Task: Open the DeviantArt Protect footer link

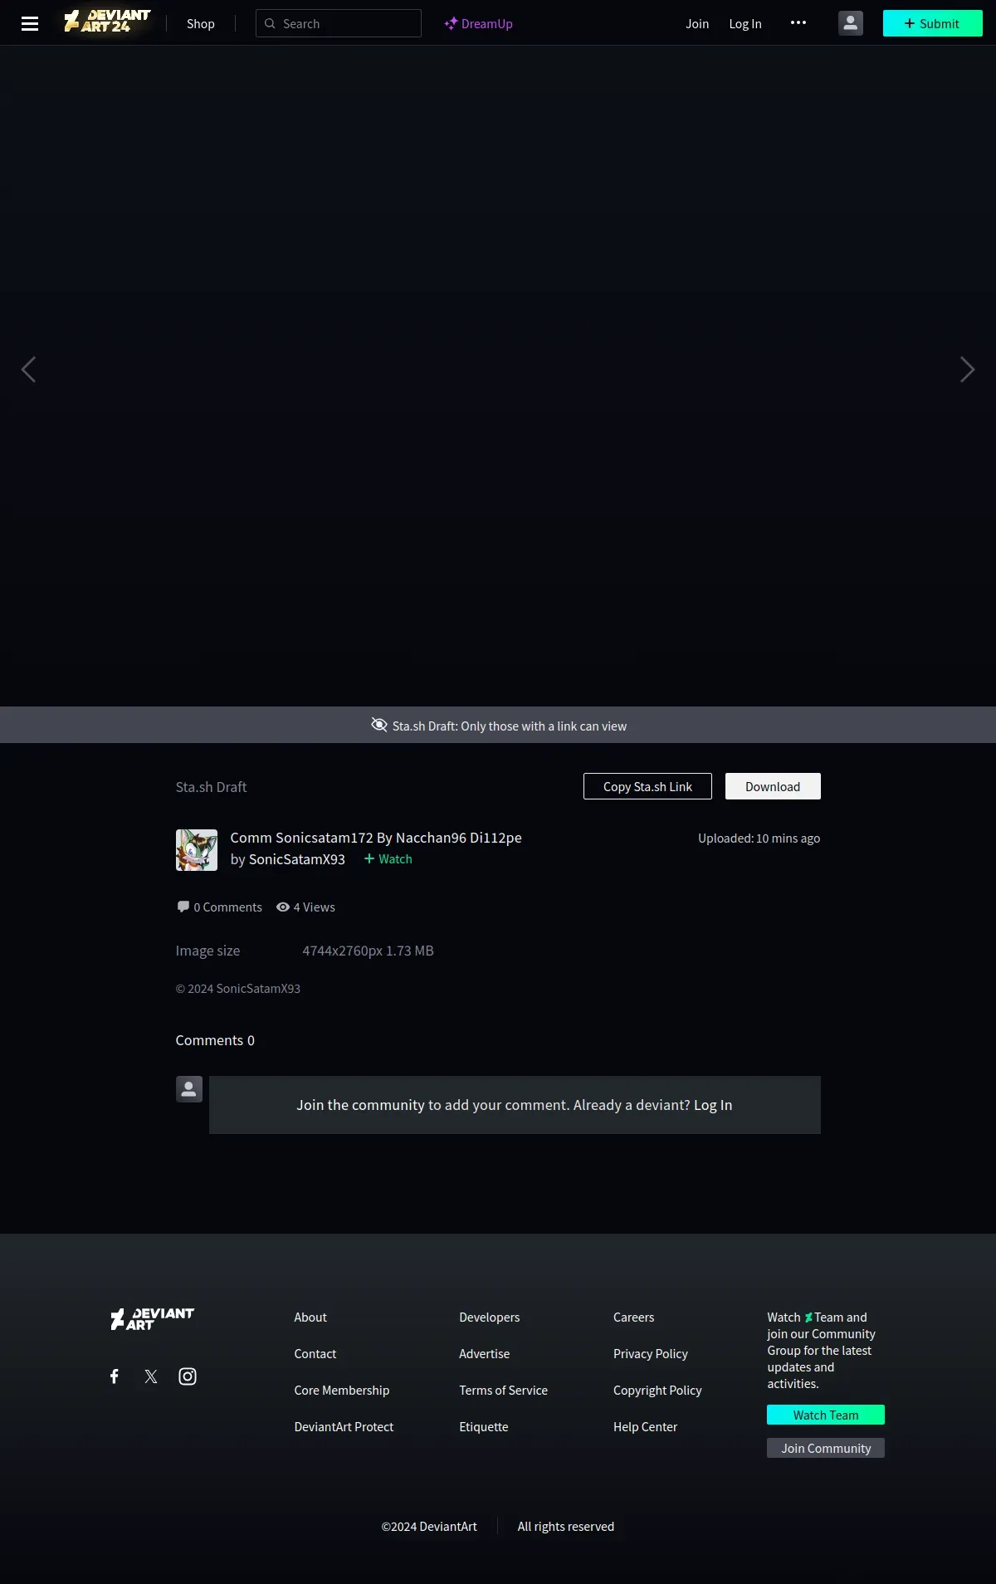Action: [x=344, y=1427]
